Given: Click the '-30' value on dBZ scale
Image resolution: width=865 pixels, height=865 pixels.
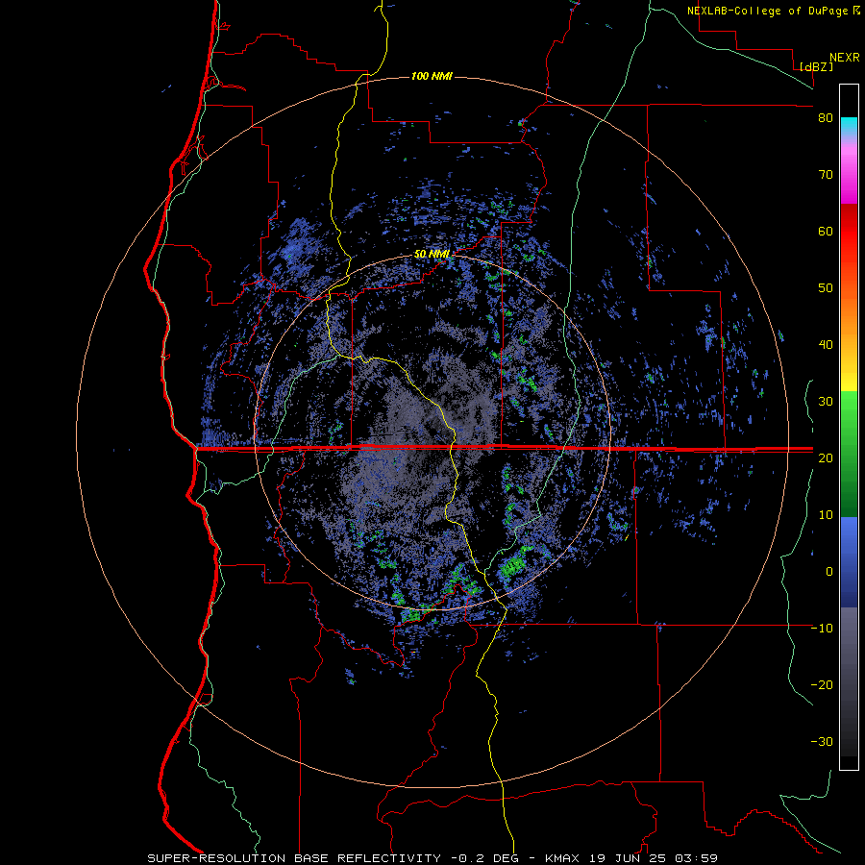Looking at the screenshot, I should [822, 742].
